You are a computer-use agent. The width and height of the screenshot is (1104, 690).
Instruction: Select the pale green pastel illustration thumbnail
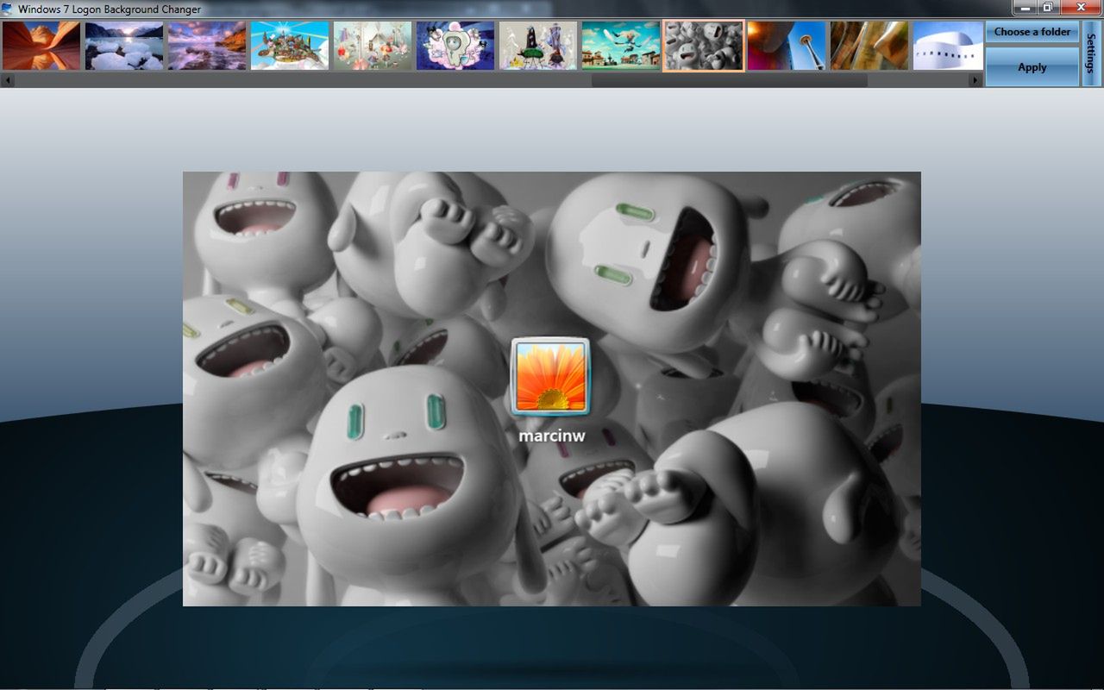click(373, 46)
